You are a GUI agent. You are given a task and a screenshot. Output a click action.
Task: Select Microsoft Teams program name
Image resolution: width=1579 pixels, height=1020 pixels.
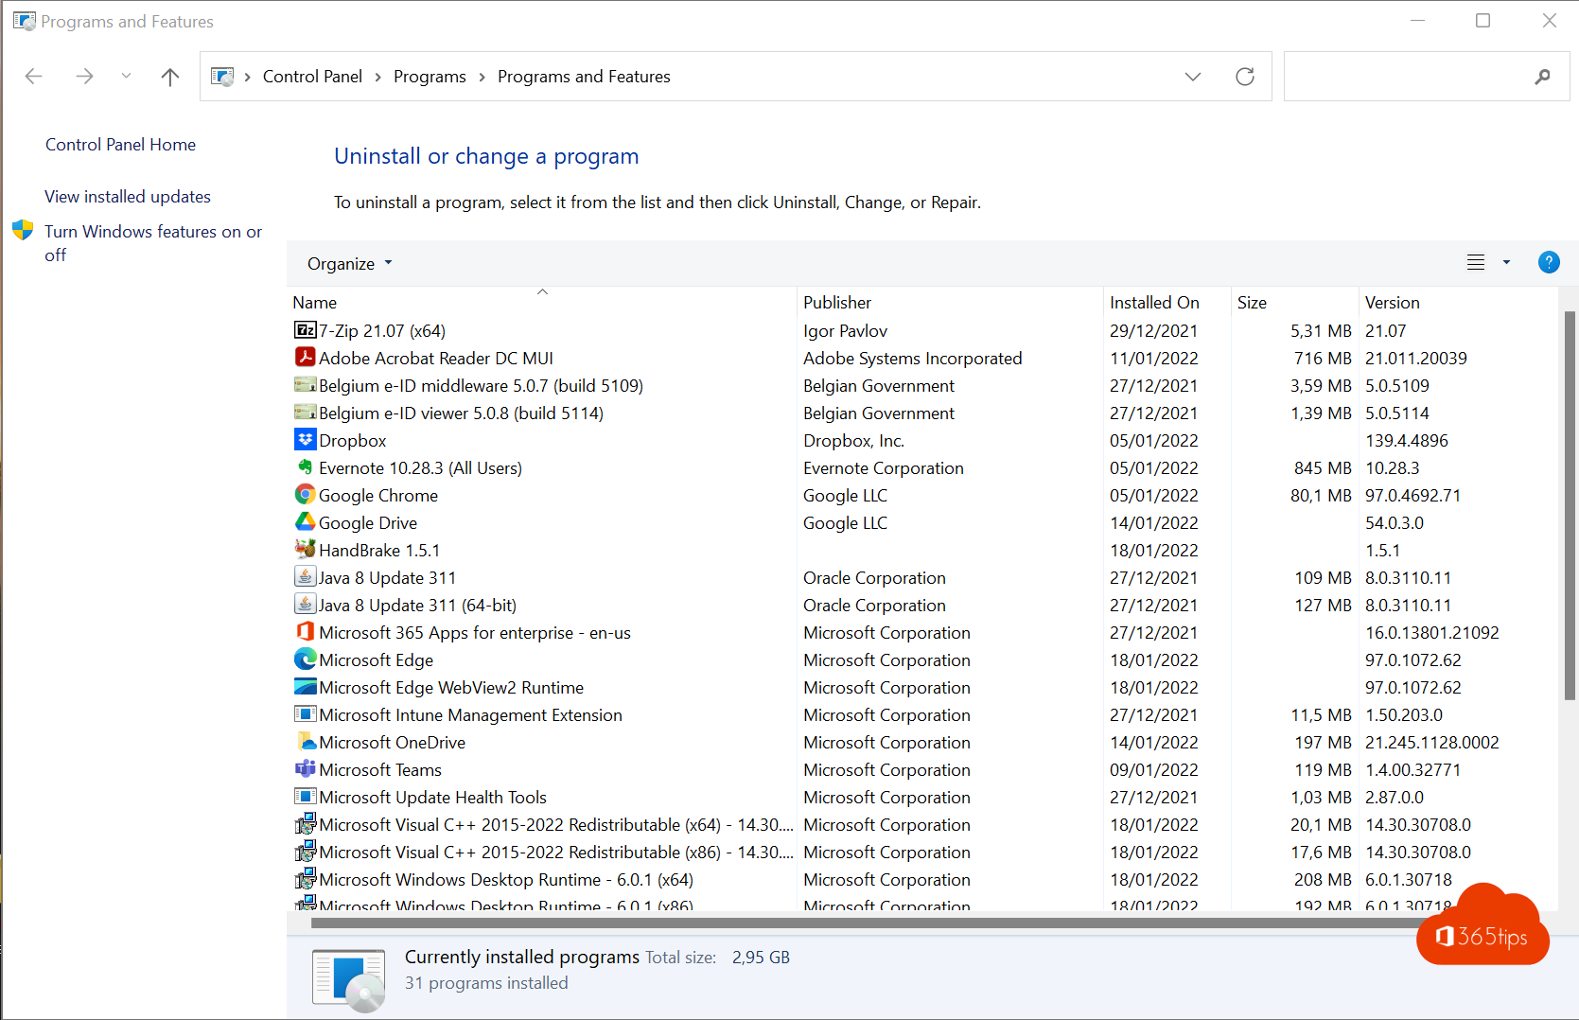380,770
